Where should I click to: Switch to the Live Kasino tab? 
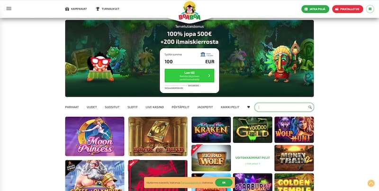(155, 107)
